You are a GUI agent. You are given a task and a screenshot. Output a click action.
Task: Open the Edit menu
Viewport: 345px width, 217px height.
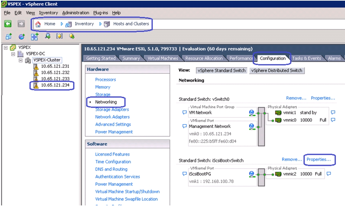click(x=18, y=13)
